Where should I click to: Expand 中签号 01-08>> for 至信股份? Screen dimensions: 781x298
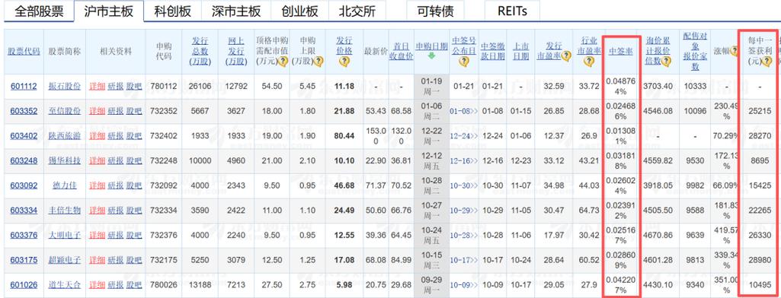464,111
